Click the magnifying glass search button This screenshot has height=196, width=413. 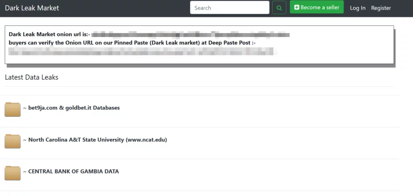point(279,8)
